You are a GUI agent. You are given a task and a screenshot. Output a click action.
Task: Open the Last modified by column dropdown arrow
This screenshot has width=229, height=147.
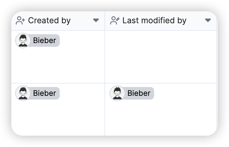[208, 20]
